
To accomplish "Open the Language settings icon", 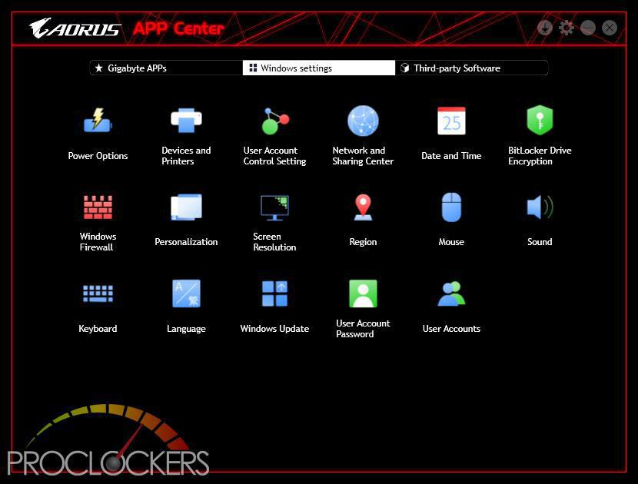I will tap(186, 293).
